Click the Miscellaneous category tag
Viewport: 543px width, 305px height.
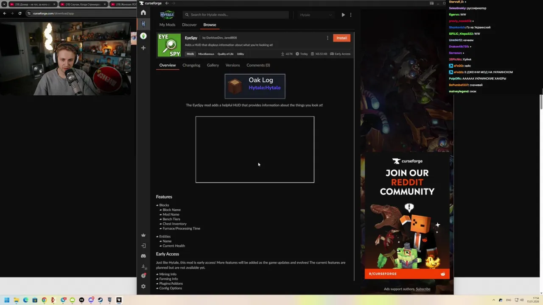[x=206, y=54]
